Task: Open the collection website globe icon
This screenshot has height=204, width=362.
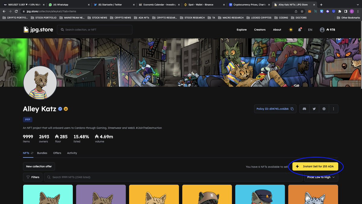Action: pos(324,109)
